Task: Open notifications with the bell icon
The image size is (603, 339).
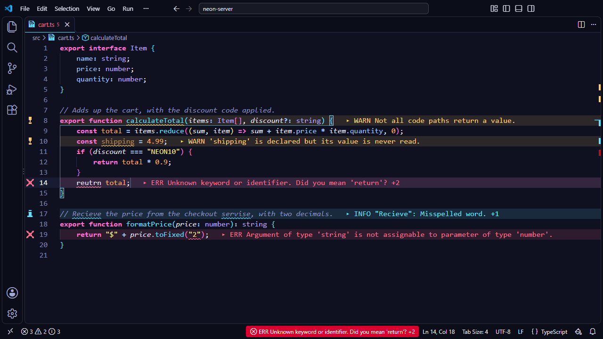Action: (x=593, y=331)
